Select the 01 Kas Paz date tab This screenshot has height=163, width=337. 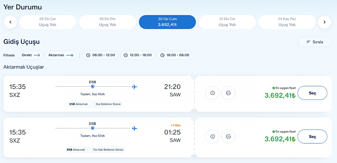click(287, 22)
